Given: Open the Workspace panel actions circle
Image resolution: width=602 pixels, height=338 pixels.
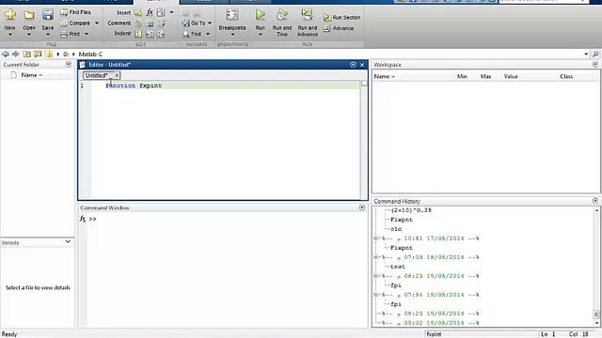Looking at the screenshot, I should coord(595,65).
